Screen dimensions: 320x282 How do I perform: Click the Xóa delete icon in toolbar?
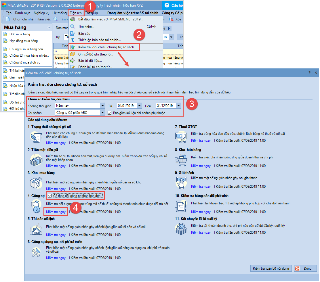pyautogui.click(x=172, y=19)
